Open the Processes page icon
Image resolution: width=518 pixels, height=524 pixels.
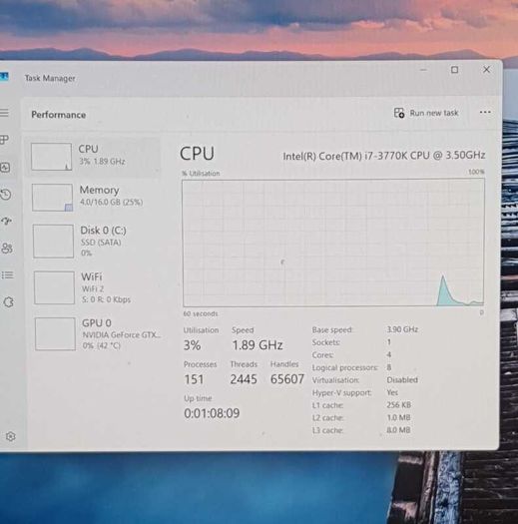[x=4, y=140]
